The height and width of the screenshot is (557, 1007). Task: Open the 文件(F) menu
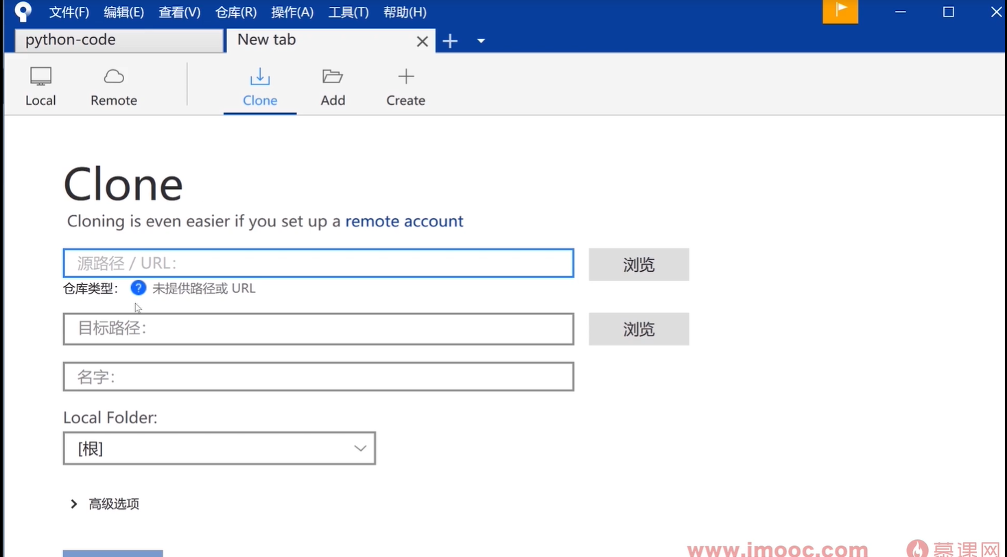point(69,12)
